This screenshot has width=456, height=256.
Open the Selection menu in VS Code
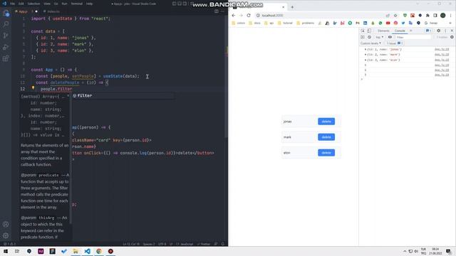click(33, 4)
